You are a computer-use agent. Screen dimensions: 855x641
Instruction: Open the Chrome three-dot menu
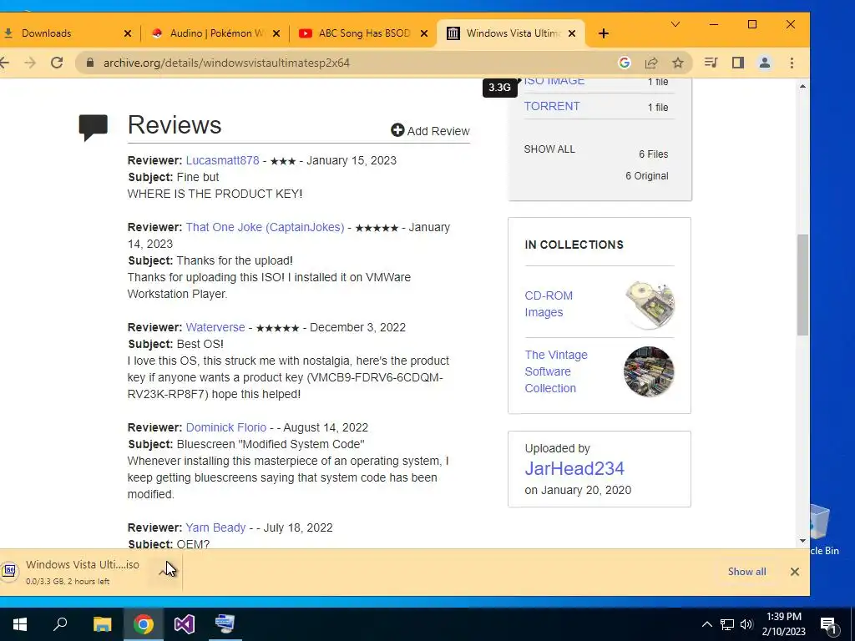792,63
